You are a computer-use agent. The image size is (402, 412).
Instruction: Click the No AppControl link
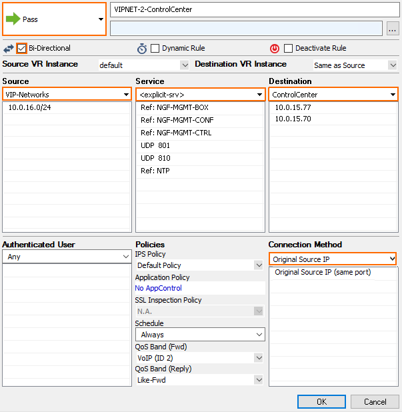[158, 288]
